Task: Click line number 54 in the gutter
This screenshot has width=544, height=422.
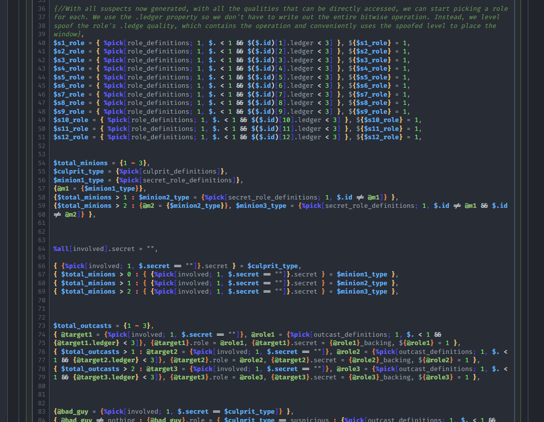Action: [41, 163]
